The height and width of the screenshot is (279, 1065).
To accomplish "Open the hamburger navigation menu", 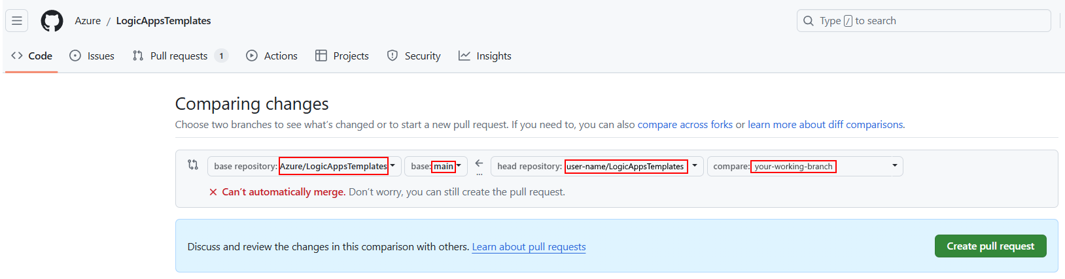I will [x=17, y=21].
